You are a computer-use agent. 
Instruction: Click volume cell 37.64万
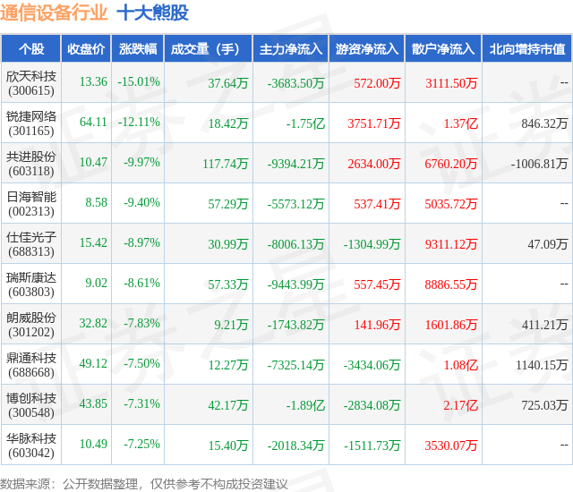pyautogui.click(x=228, y=83)
